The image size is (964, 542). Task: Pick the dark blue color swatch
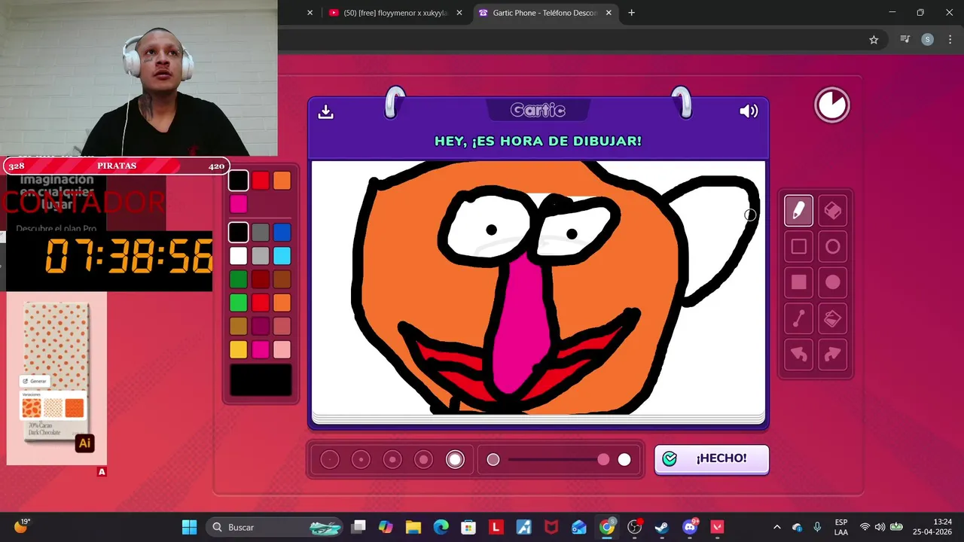coord(282,233)
